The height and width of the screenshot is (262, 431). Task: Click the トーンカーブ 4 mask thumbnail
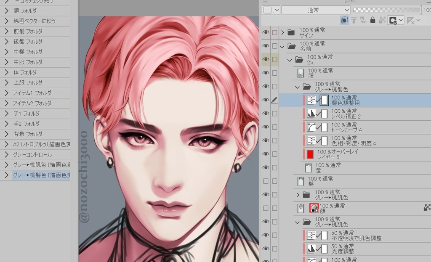325,127
